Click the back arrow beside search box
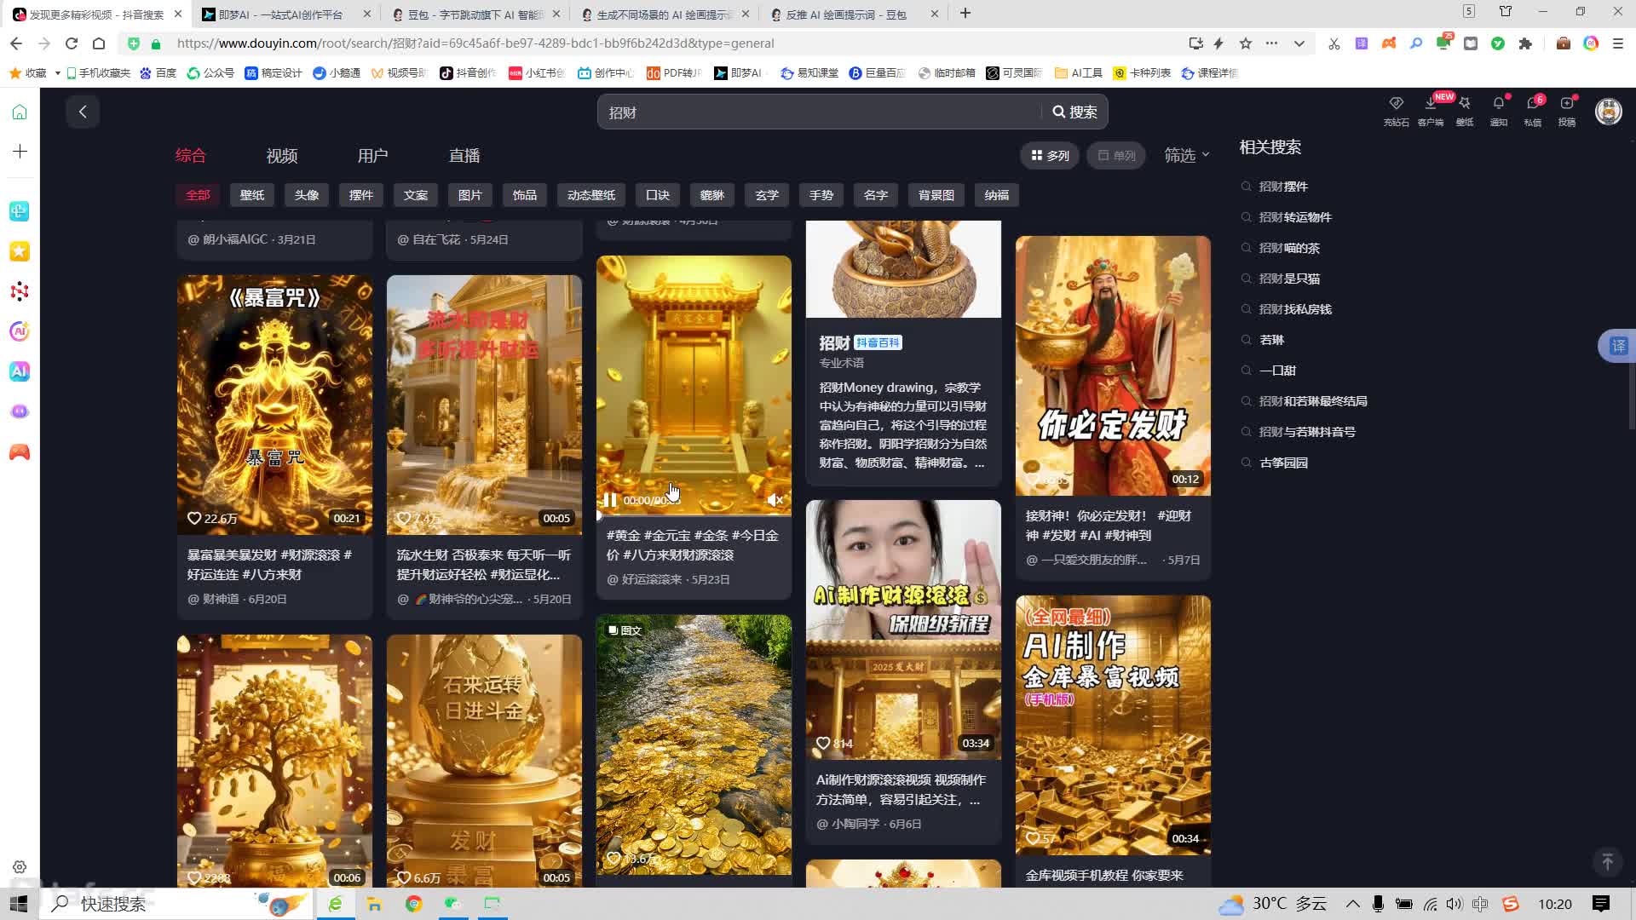The width and height of the screenshot is (1636, 920). [83, 112]
